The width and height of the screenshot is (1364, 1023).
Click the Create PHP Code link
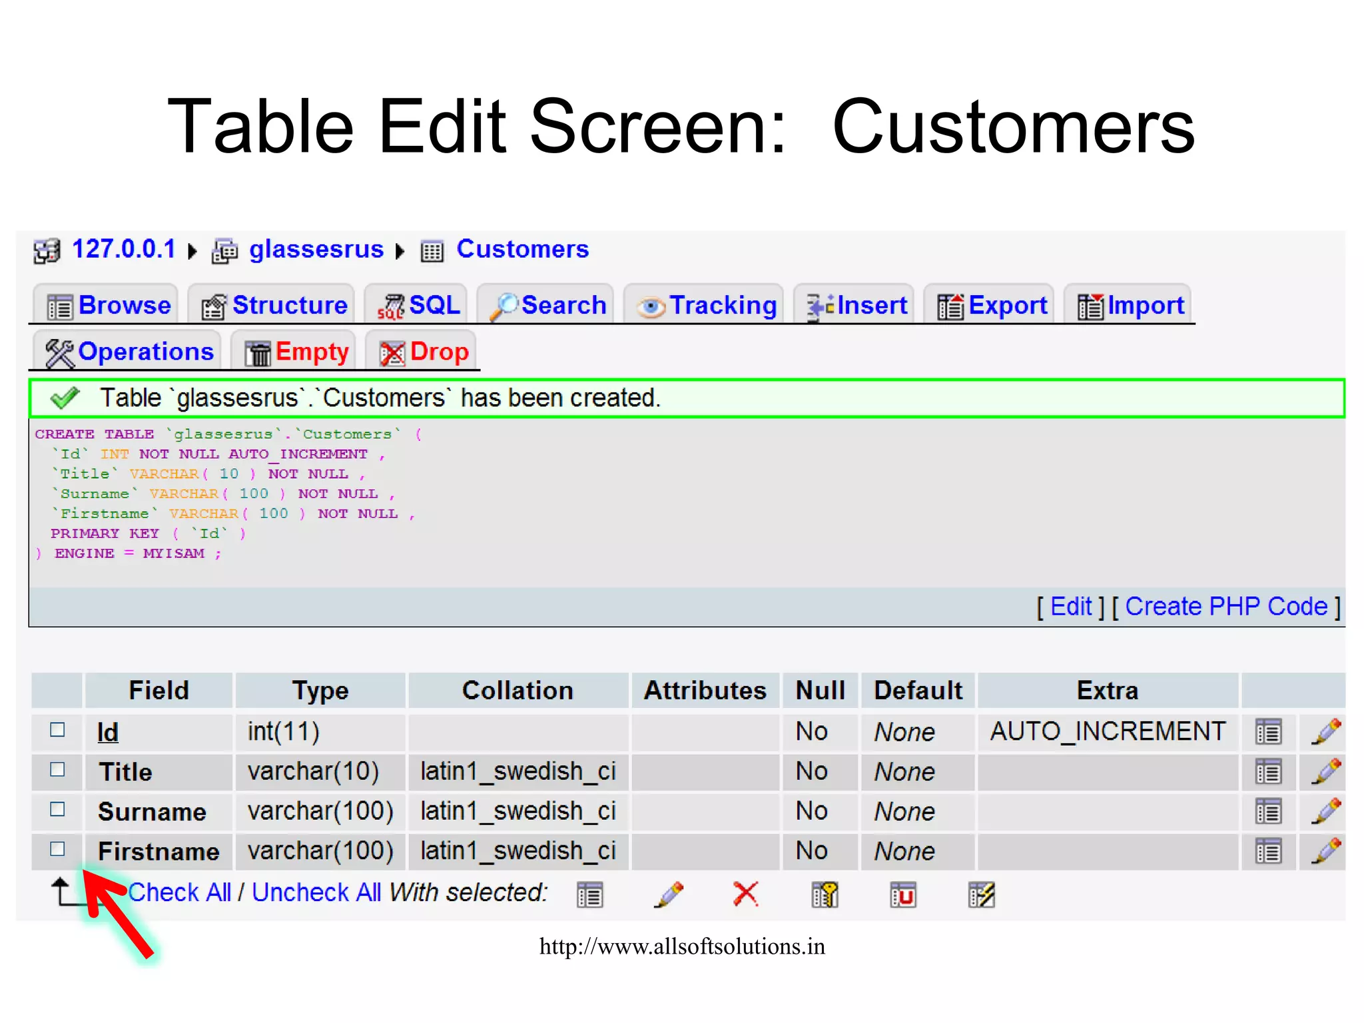1226,607
